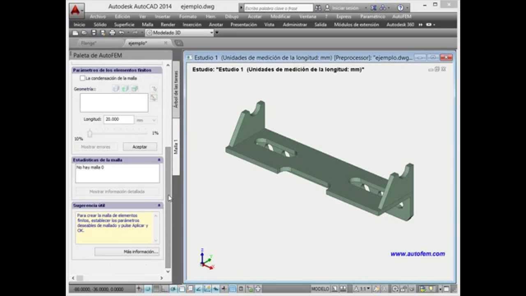Click the new drawing tab icon
Image resolution: width=526 pixels, height=296 pixels.
178,43
